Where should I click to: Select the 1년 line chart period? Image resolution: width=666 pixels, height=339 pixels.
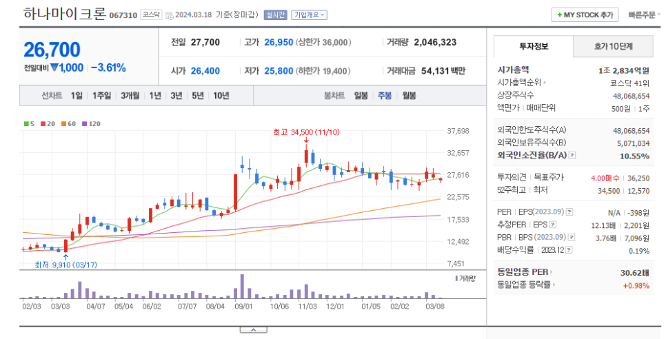pos(155,96)
